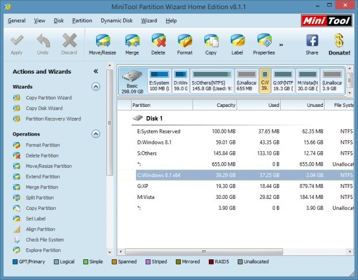
Task: Open the Copy Disk Wizard link
Action: click(44, 108)
